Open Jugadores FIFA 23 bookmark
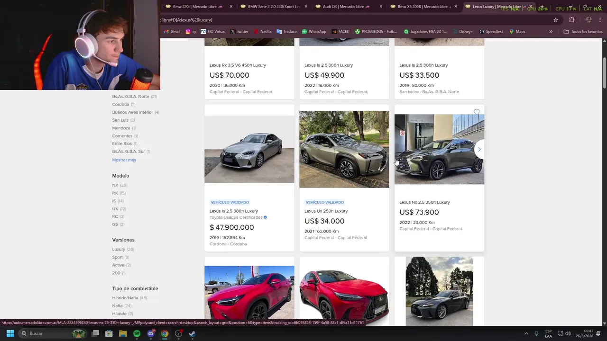The image size is (607, 341). [425, 32]
